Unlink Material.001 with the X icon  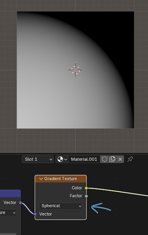pos(120,159)
